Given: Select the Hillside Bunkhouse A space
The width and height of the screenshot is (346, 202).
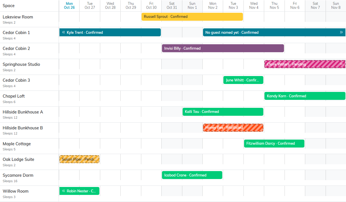Looking at the screenshot, I should click(x=23, y=112).
